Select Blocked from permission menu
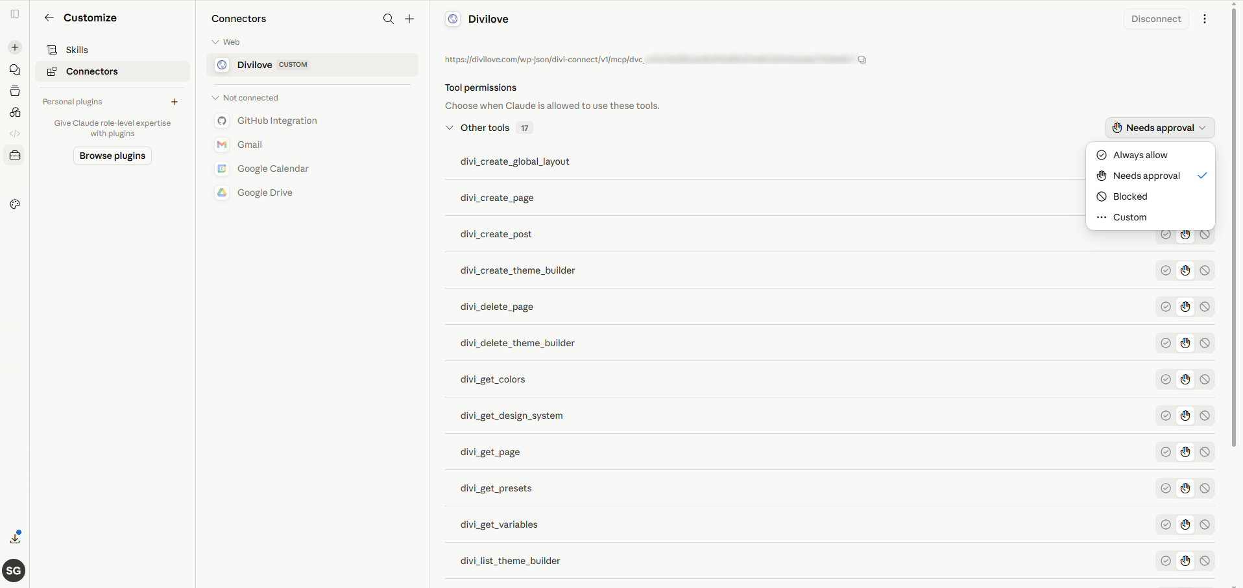Screen dimensions: 1243x588 tap(1150, 196)
